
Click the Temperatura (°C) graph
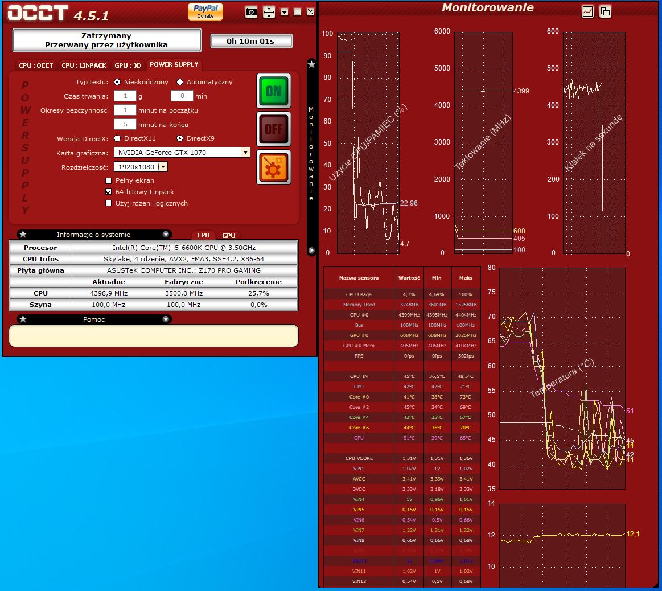pyautogui.click(x=562, y=378)
